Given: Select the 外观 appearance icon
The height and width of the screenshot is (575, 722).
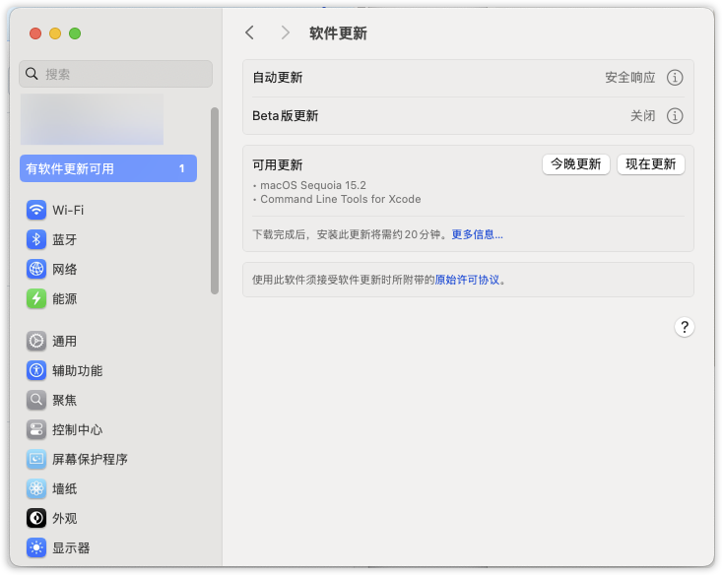Looking at the screenshot, I should [x=36, y=518].
